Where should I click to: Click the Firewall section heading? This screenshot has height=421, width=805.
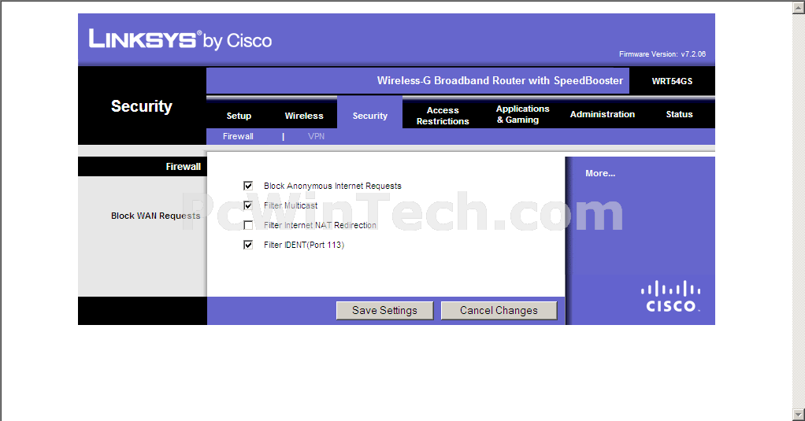coord(183,166)
